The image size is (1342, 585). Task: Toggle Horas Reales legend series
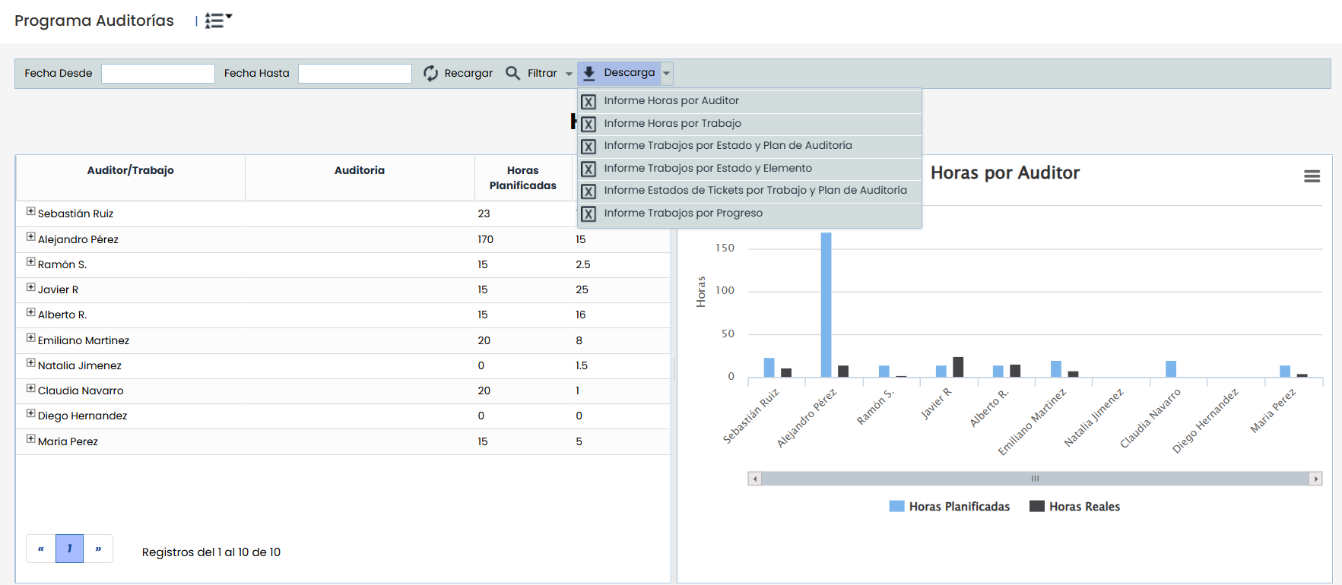[1074, 507]
